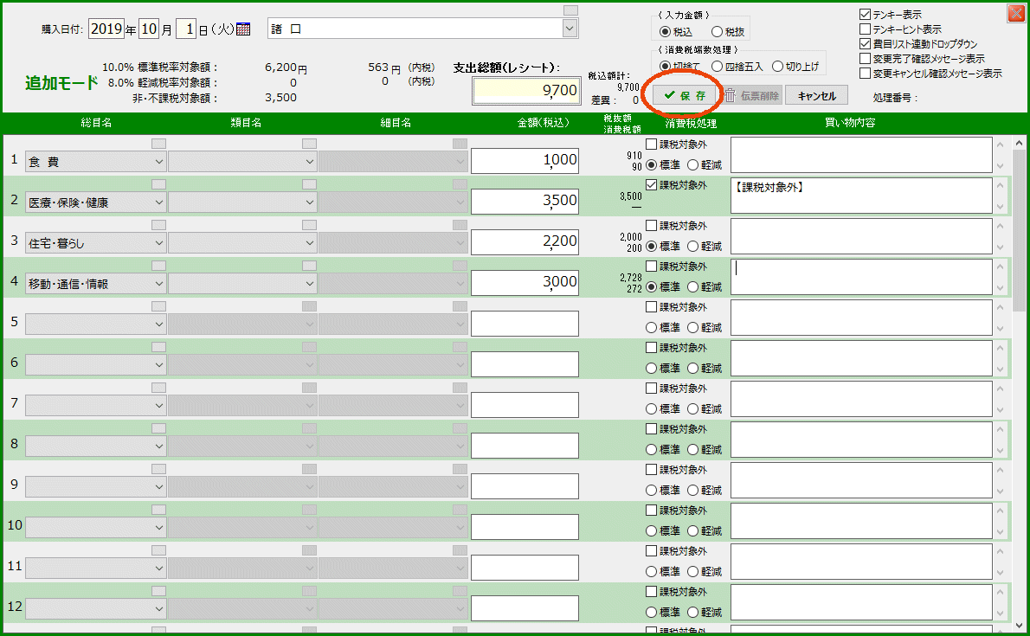1030x636 pixels.
Task: Click the 伝票削除 trash button
Action: coord(752,95)
